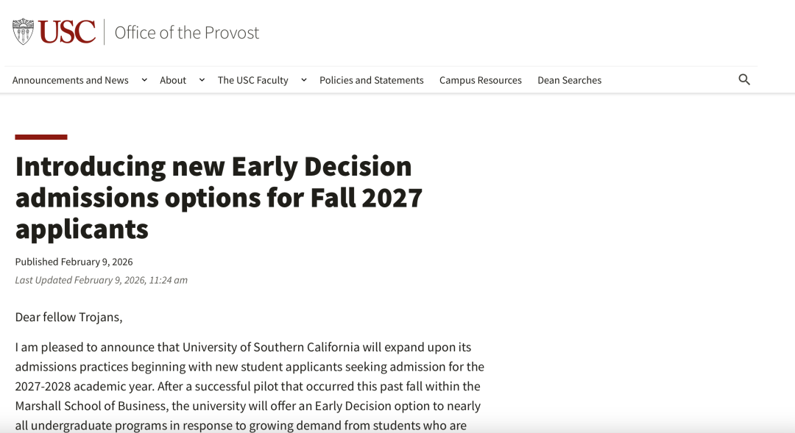Click the Early Decision article headline

click(219, 198)
